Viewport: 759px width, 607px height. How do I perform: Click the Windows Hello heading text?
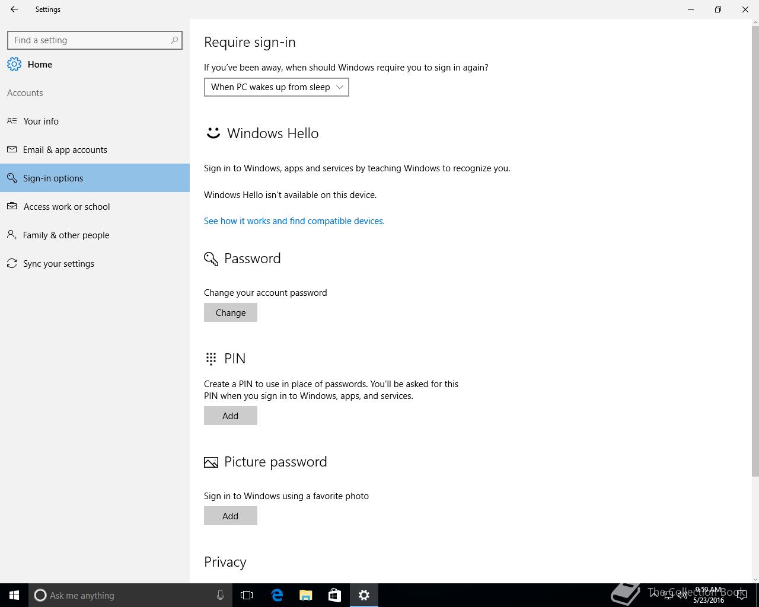(273, 133)
